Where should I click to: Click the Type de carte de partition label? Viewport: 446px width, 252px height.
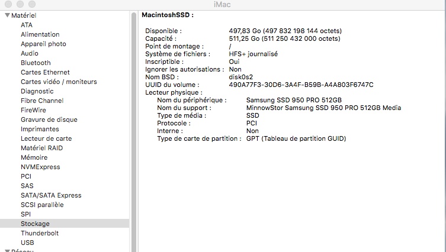point(199,138)
